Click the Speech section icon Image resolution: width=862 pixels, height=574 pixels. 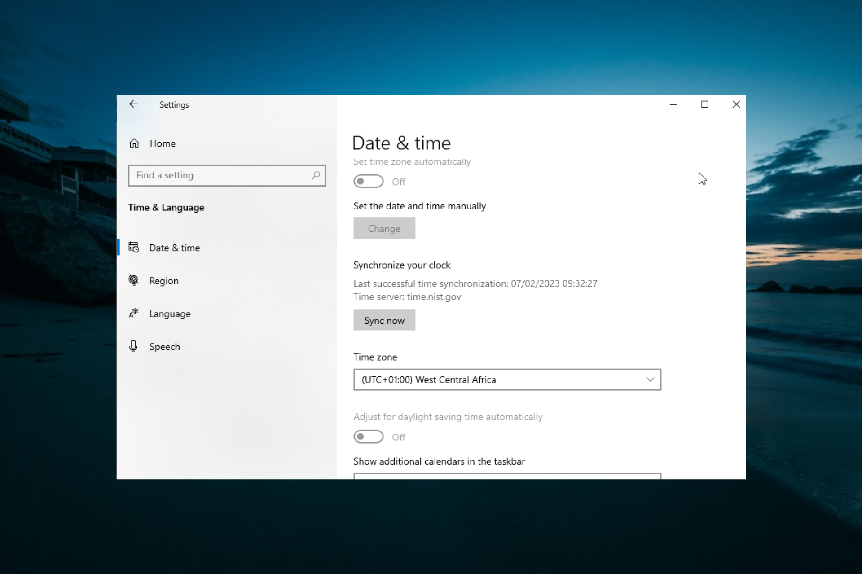(133, 346)
